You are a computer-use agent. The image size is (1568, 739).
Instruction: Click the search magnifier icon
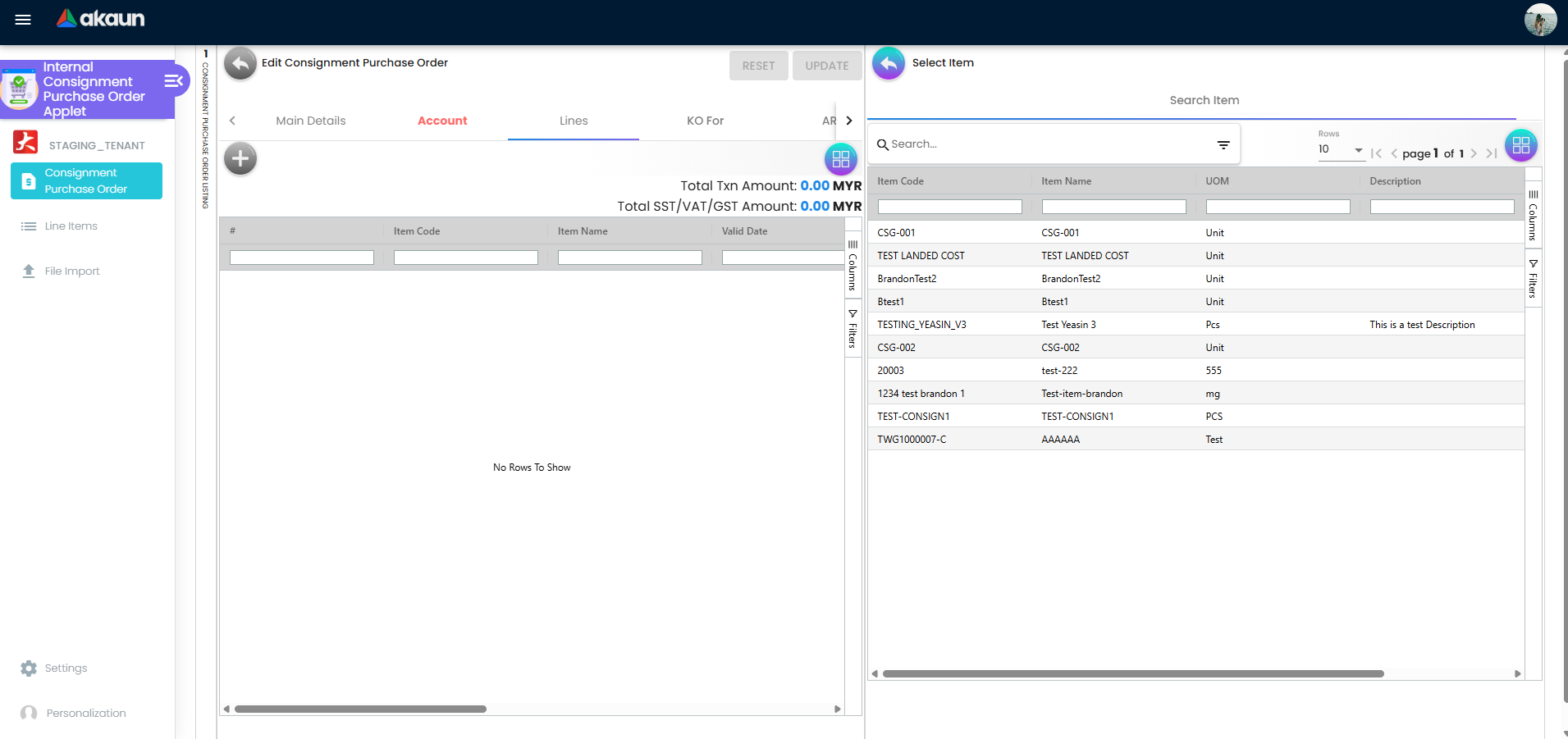tap(883, 144)
